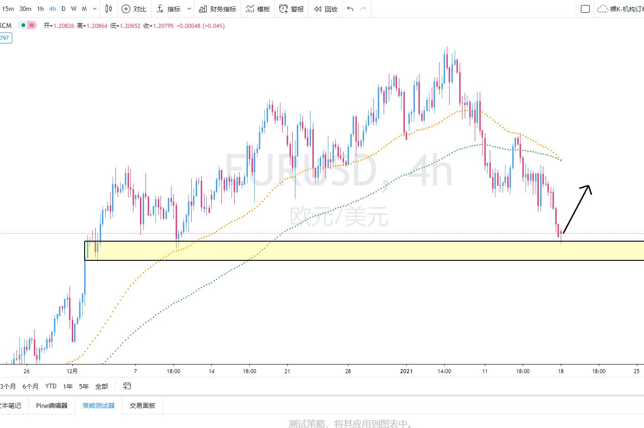Screen dimensions: 644x428
Task: Click the 测试策略，将其应用到图表中 message
Action: [x=351, y=424]
